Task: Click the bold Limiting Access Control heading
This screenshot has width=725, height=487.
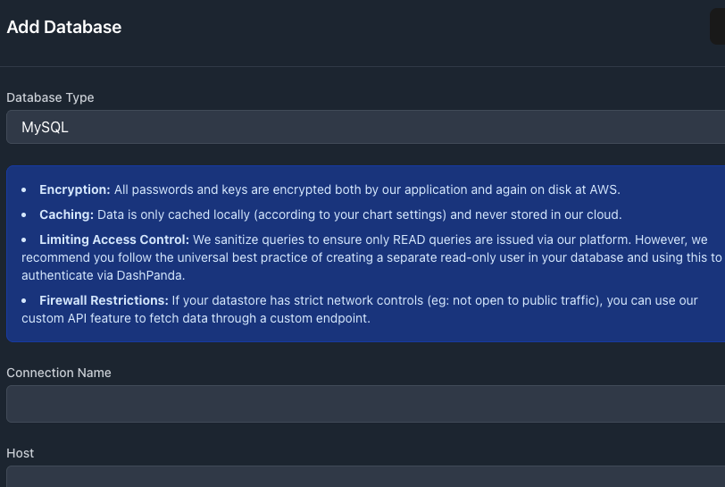Action: point(114,239)
